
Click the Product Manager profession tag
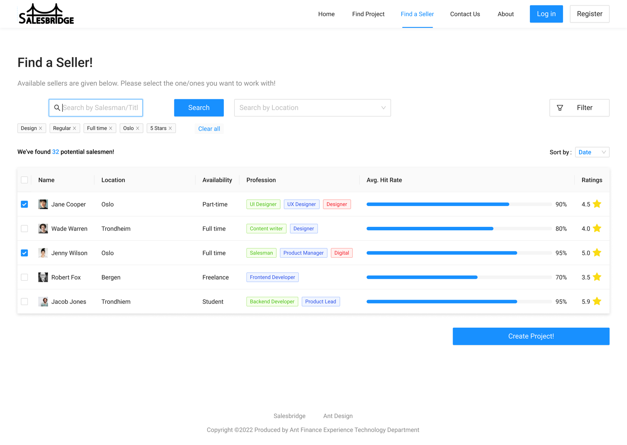point(303,253)
